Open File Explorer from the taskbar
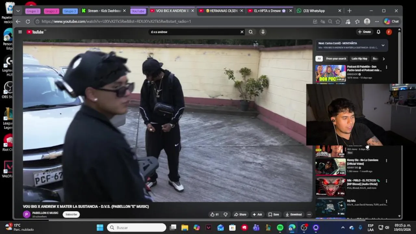416x234 pixels. [185, 227]
